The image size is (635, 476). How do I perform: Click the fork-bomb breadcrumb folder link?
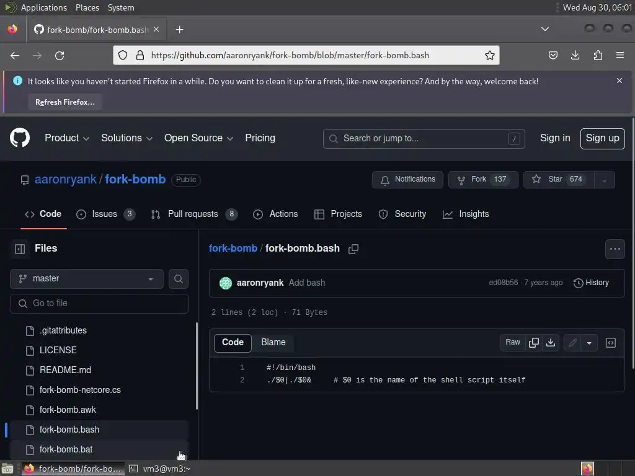pyautogui.click(x=233, y=249)
